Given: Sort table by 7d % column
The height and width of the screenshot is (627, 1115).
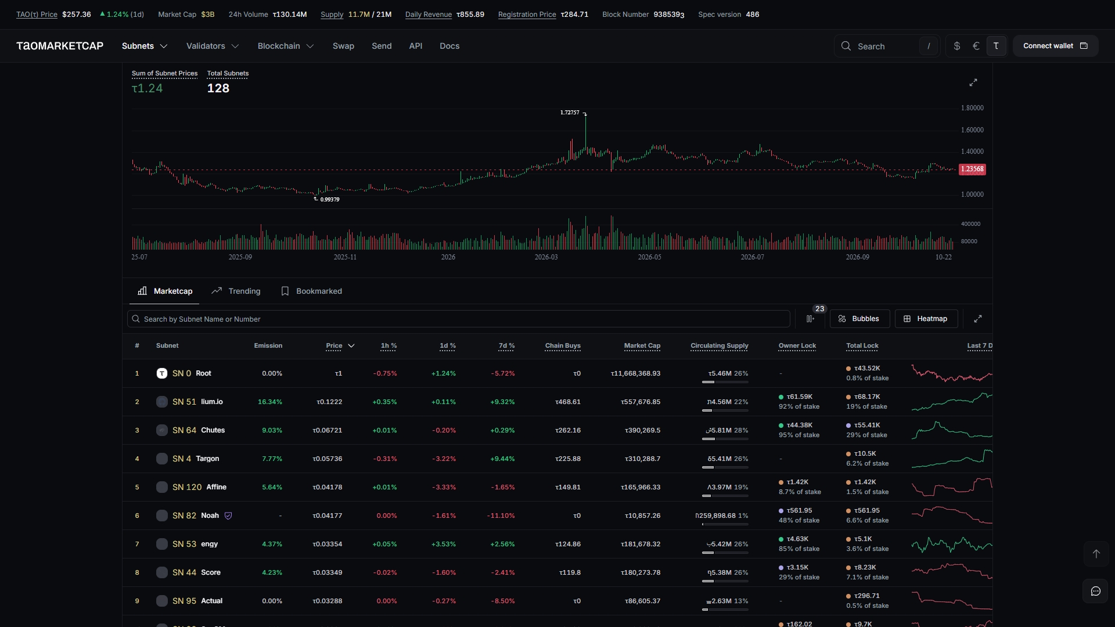Looking at the screenshot, I should point(506,345).
